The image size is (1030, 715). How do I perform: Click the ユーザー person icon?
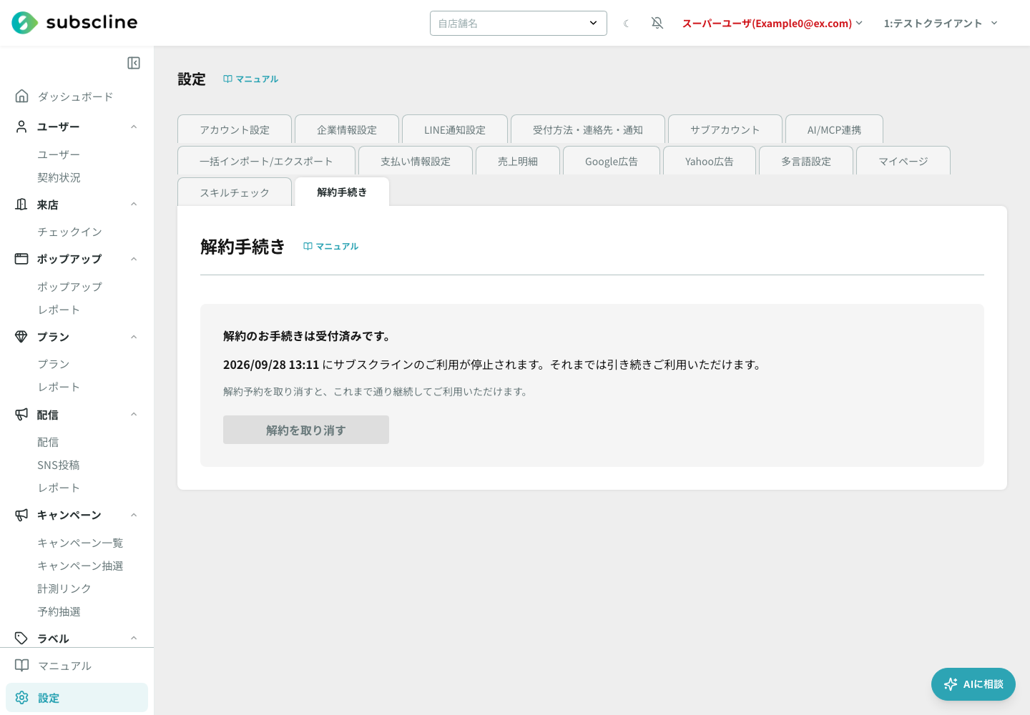point(22,127)
